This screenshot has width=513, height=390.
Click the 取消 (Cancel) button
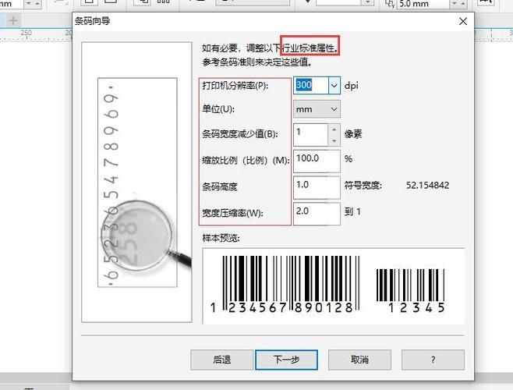click(359, 360)
